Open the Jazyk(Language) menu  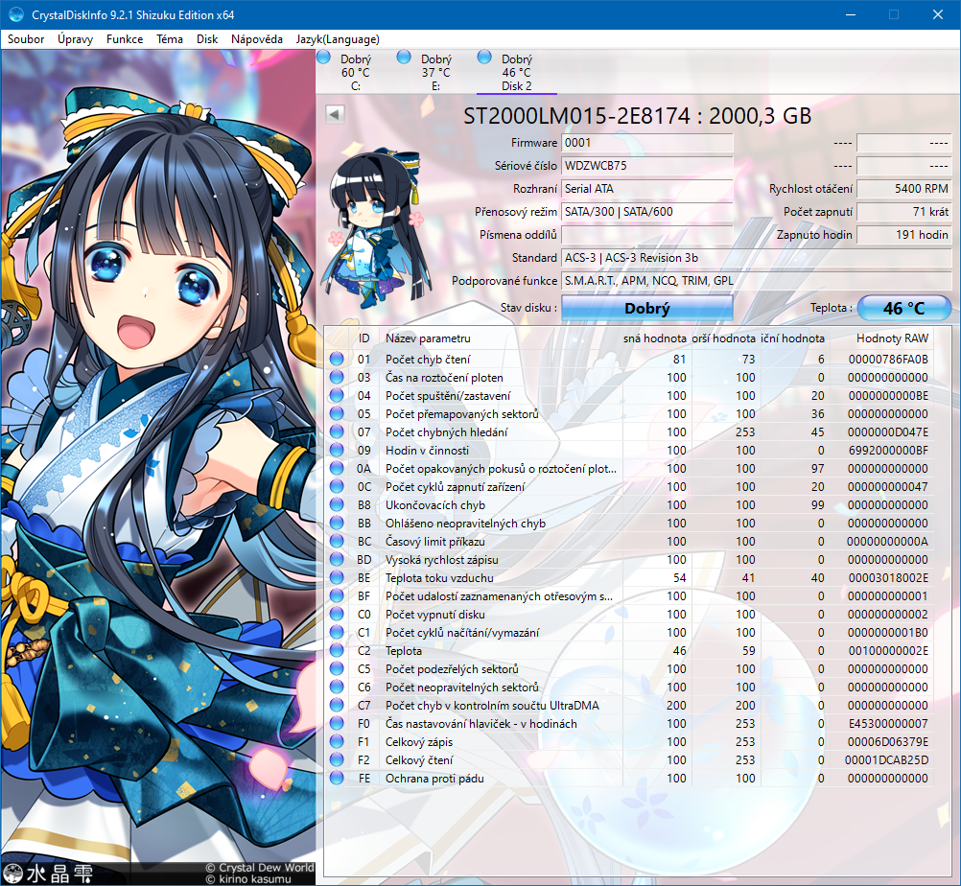pos(338,39)
